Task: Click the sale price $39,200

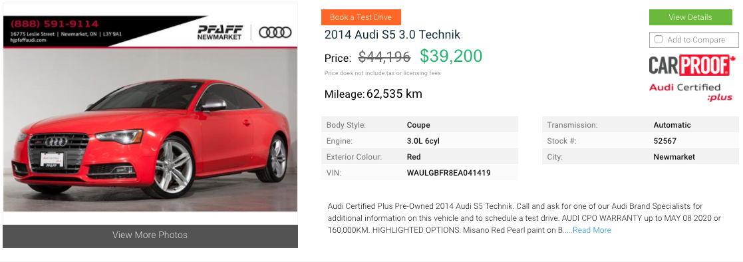Action: point(451,56)
